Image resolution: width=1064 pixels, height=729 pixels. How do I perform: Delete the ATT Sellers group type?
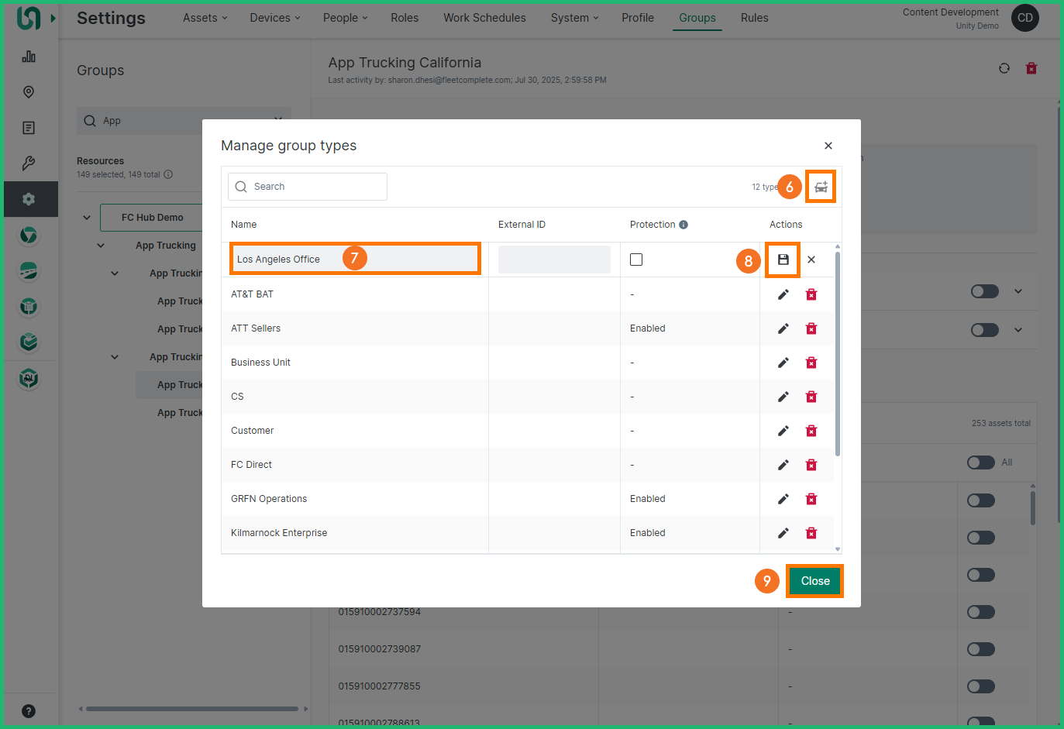coord(811,328)
